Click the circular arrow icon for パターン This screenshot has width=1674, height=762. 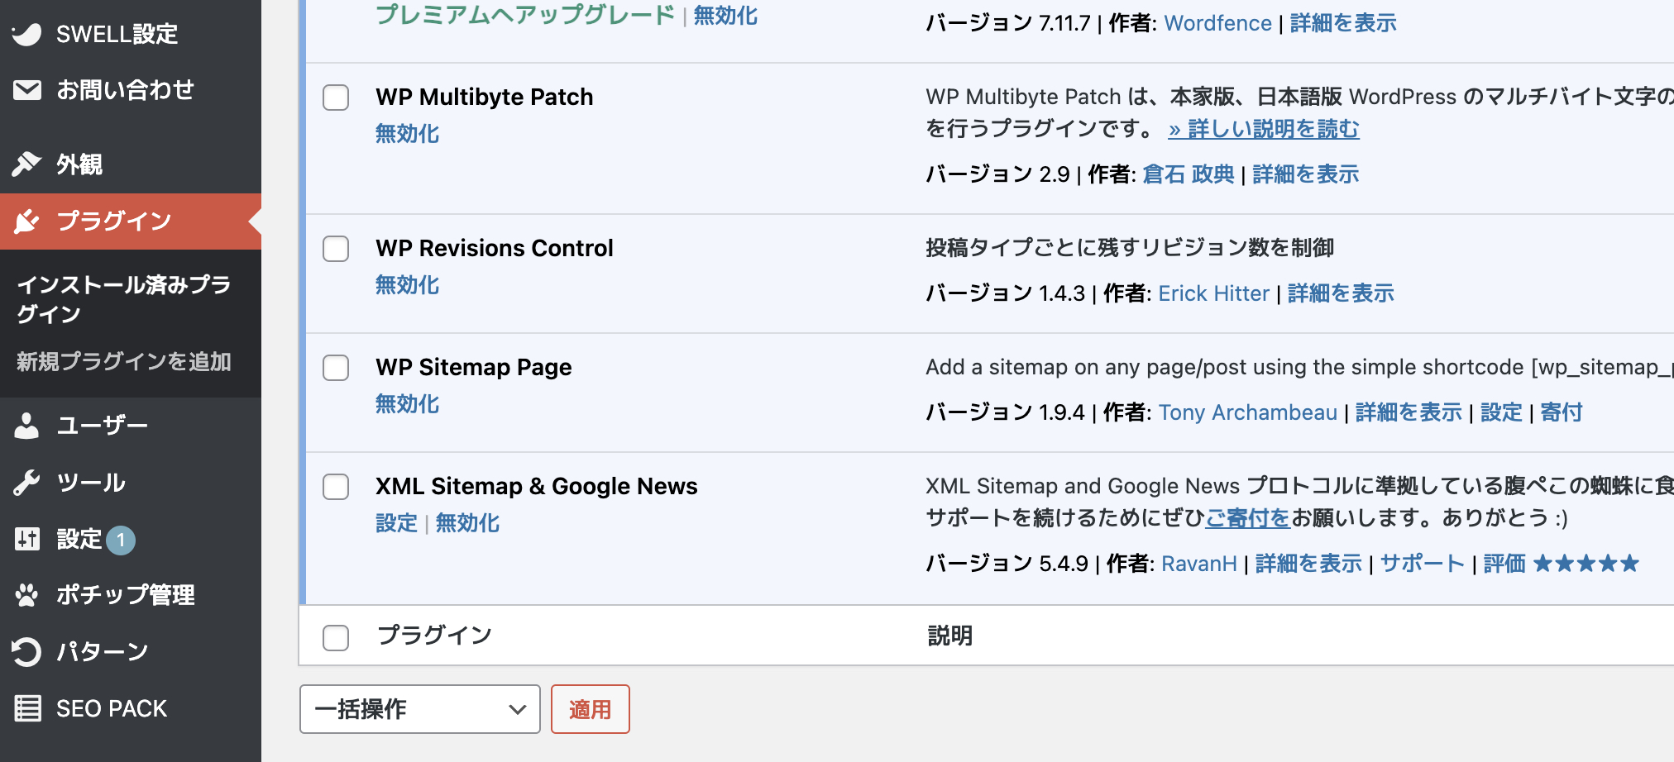(x=26, y=652)
